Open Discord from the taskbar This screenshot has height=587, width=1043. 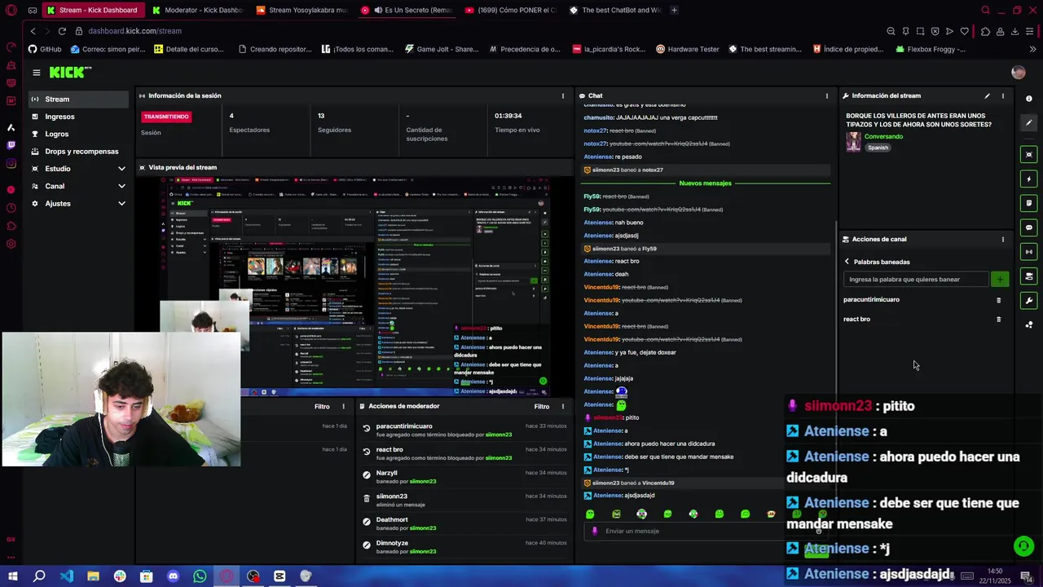click(173, 576)
